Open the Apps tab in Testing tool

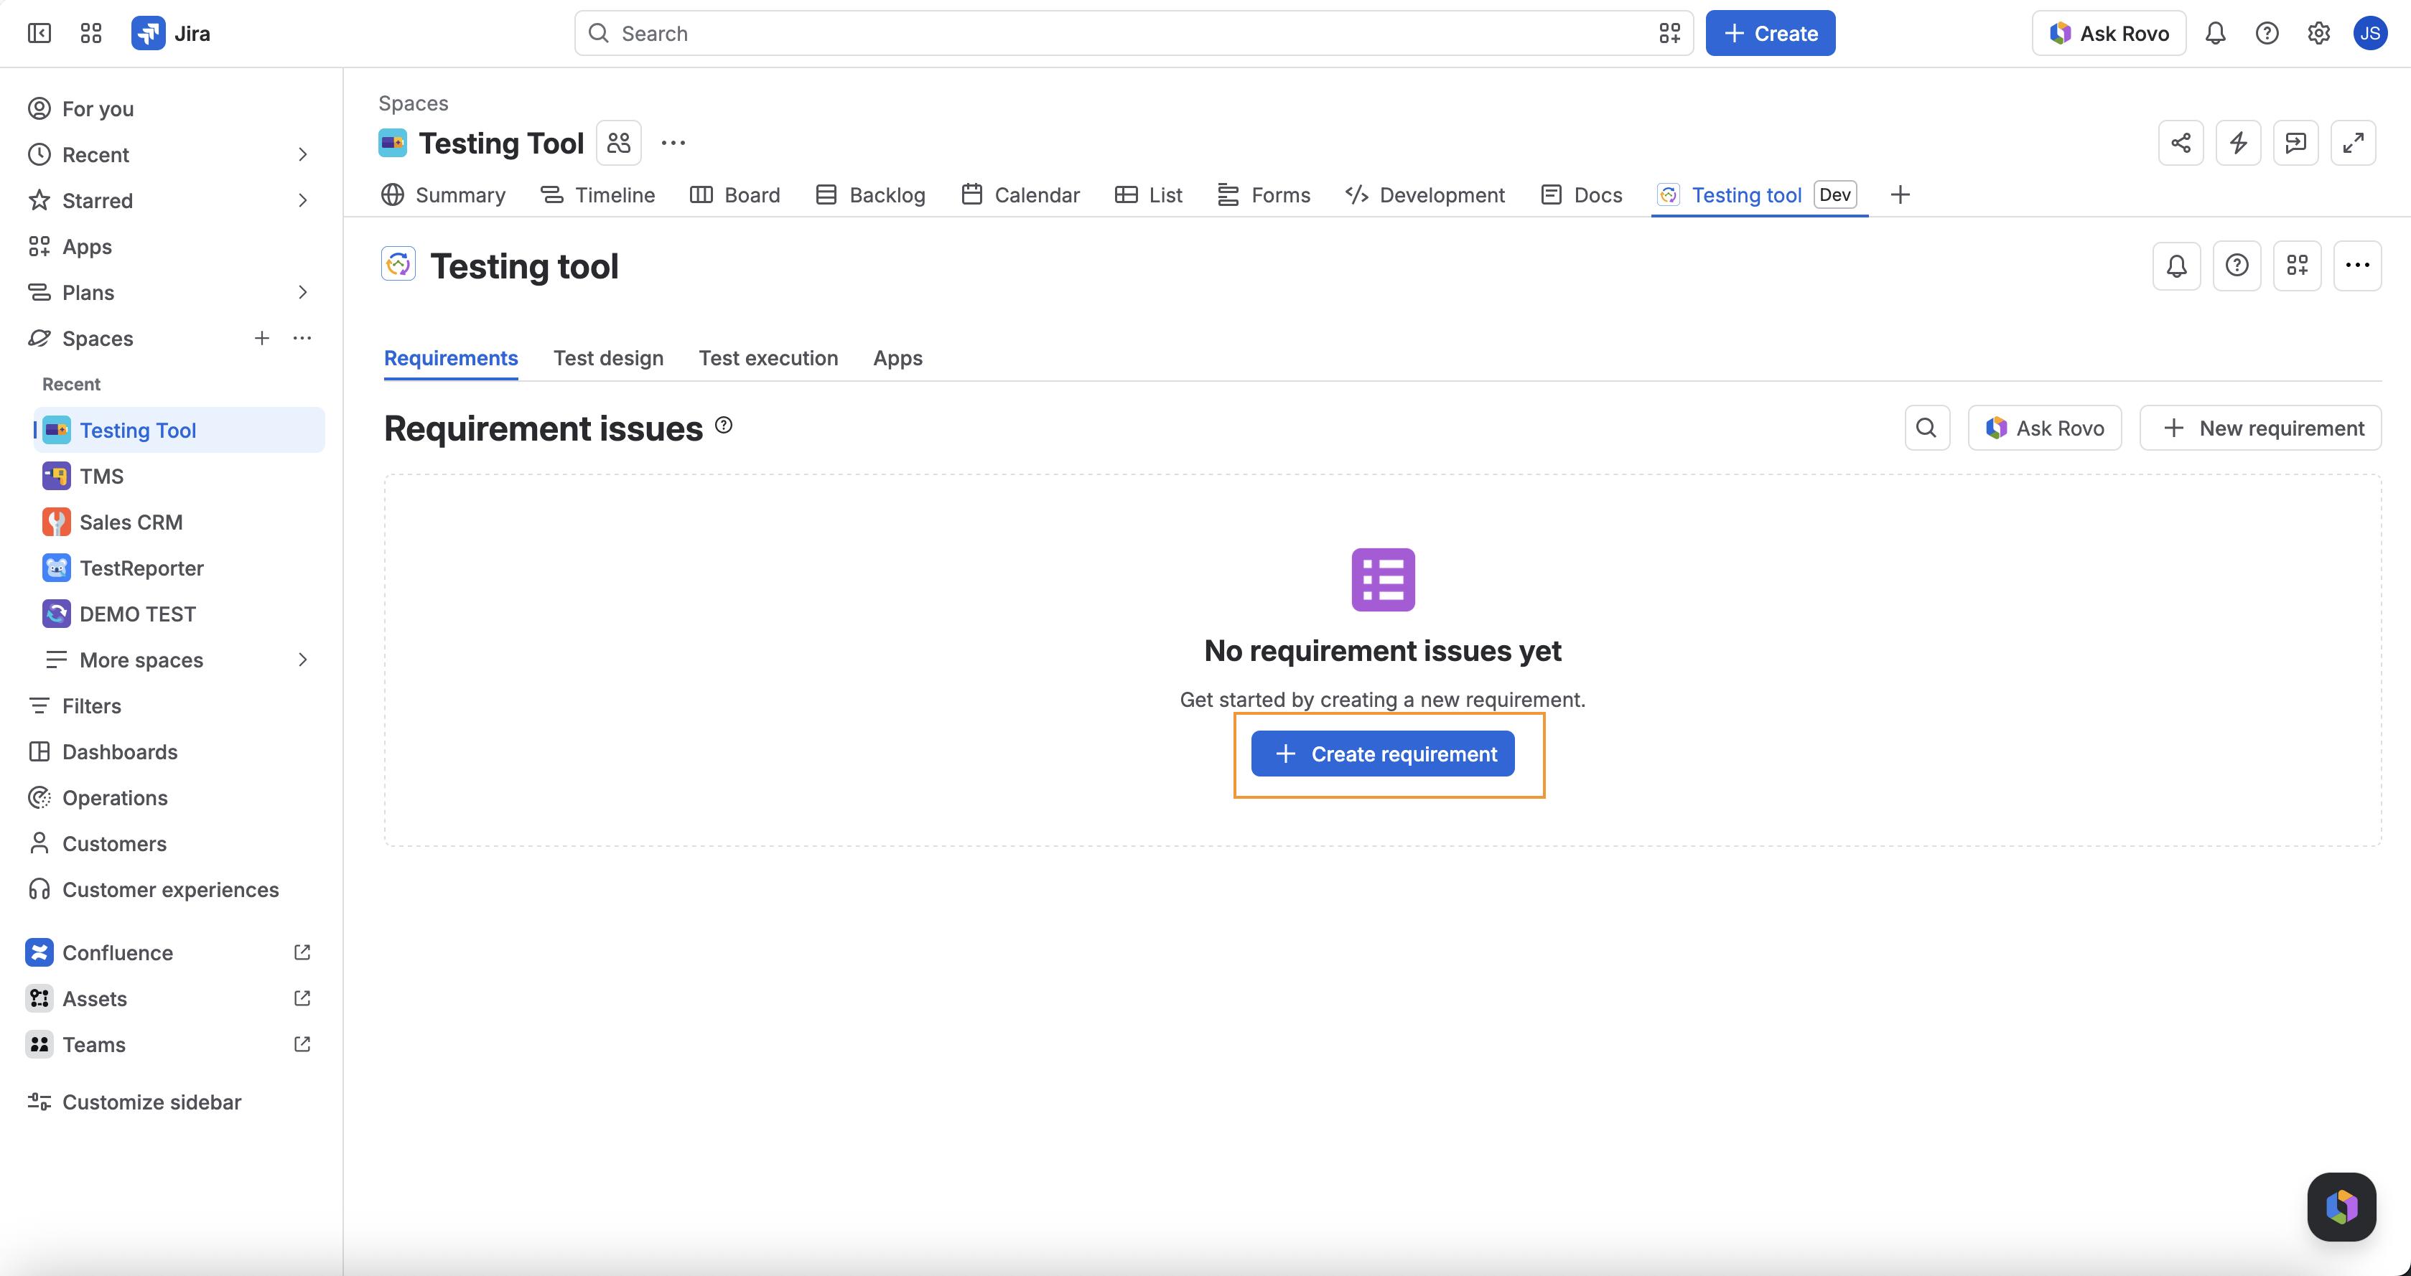pos(897,358)
